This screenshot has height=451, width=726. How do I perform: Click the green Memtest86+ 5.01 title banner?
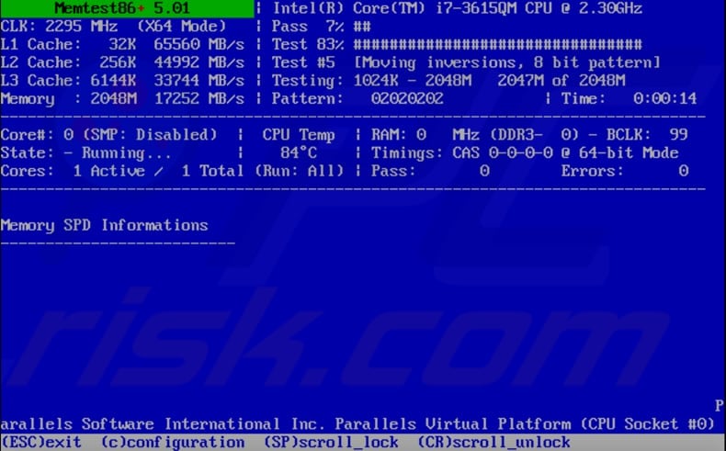(x=127, y=8)
